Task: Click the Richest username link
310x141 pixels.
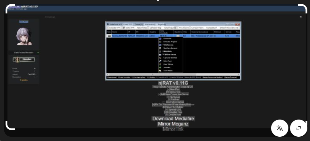Action: [24, 22]
